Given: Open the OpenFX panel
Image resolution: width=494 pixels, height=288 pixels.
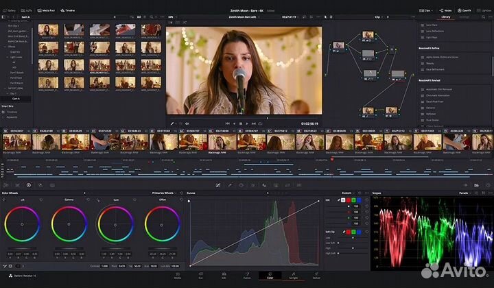Looking at the screenshot, I should point(464,11).
